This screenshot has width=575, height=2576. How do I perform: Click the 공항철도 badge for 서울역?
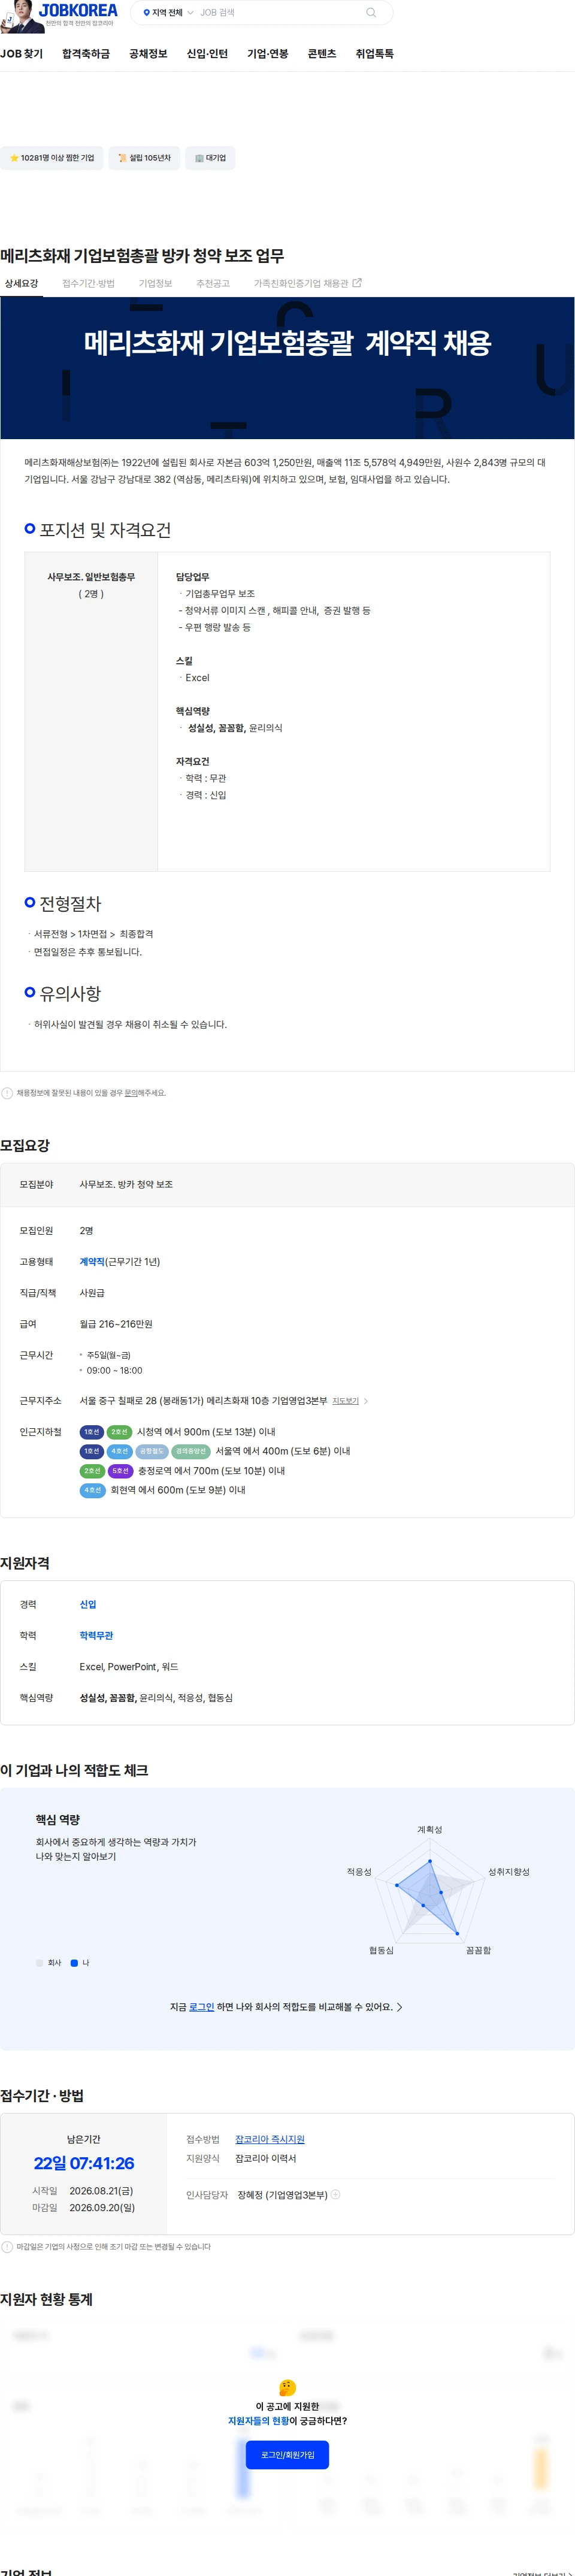tap(152, 1451)
